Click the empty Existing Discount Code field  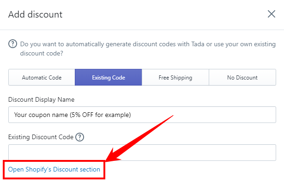142,153
